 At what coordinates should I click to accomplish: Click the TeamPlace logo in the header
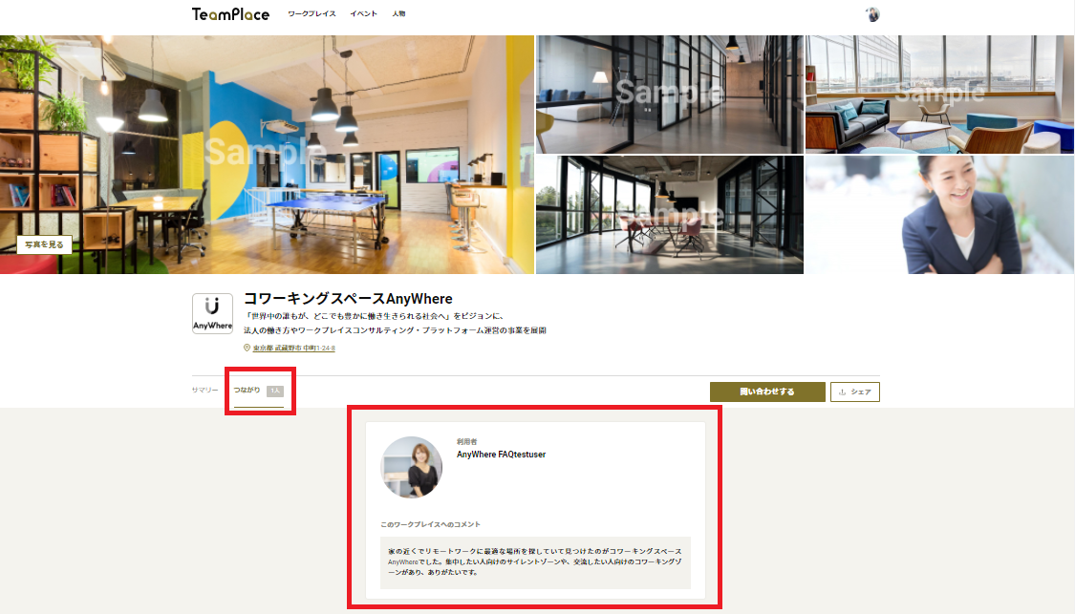[x=230, y=14]
